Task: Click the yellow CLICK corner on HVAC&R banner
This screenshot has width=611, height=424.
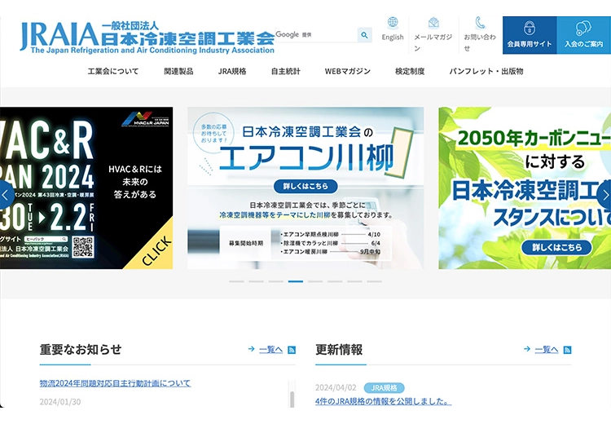Action: tap(156, 250)
